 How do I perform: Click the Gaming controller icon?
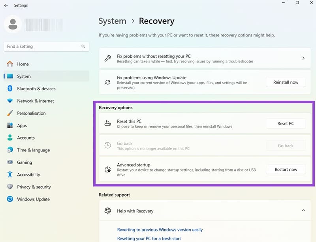click(10, 162)
